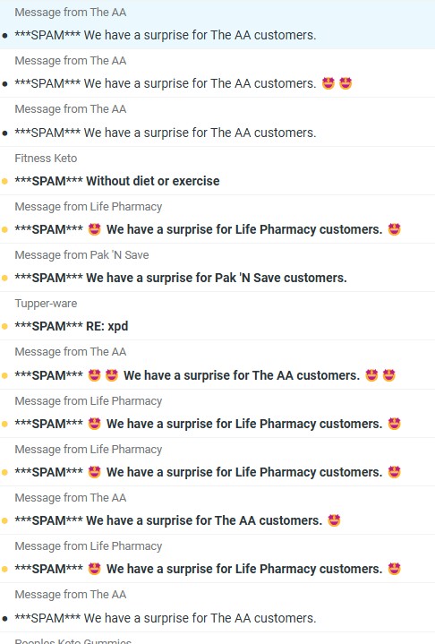Viewport: 435px width, 644px height.
Task: Click the yellow unread dot beside Fitness Keto subject
Action: pos(5,181)
